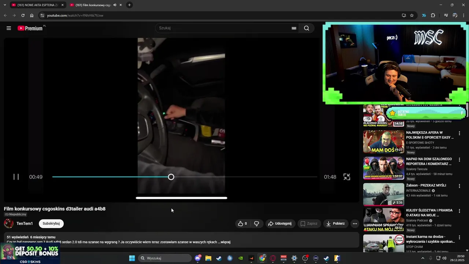Click the magnifier search button beside Szukaj

click(x=306, y=28)
